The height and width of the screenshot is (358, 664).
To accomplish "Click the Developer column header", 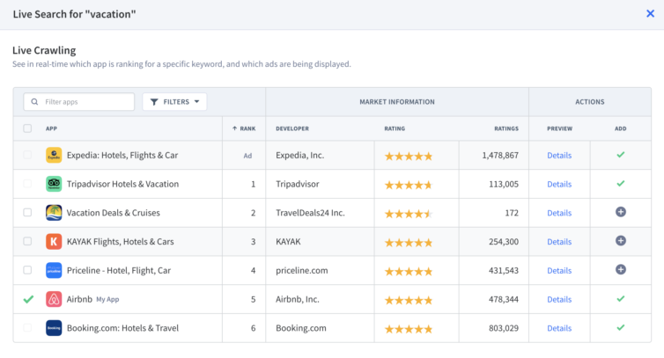I will pyautogui.click(x=292, y=128).
